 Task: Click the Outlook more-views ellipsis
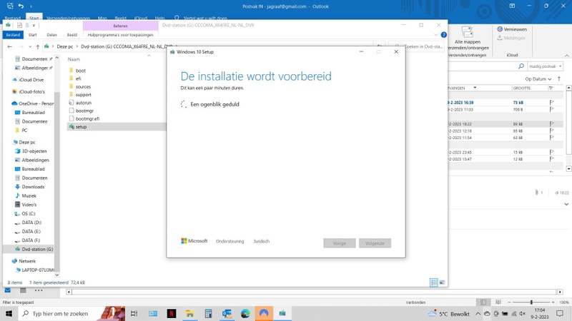pyautogui.click(x=39, y=290)
